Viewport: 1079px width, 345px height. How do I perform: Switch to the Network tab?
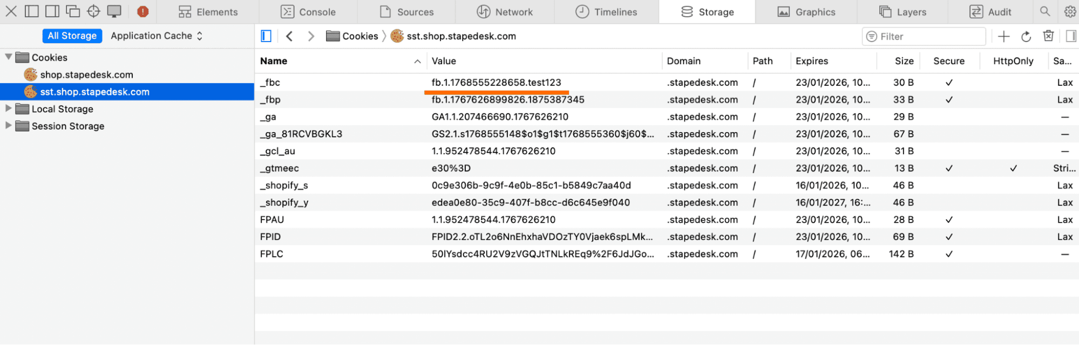click(x=505, y=12)
